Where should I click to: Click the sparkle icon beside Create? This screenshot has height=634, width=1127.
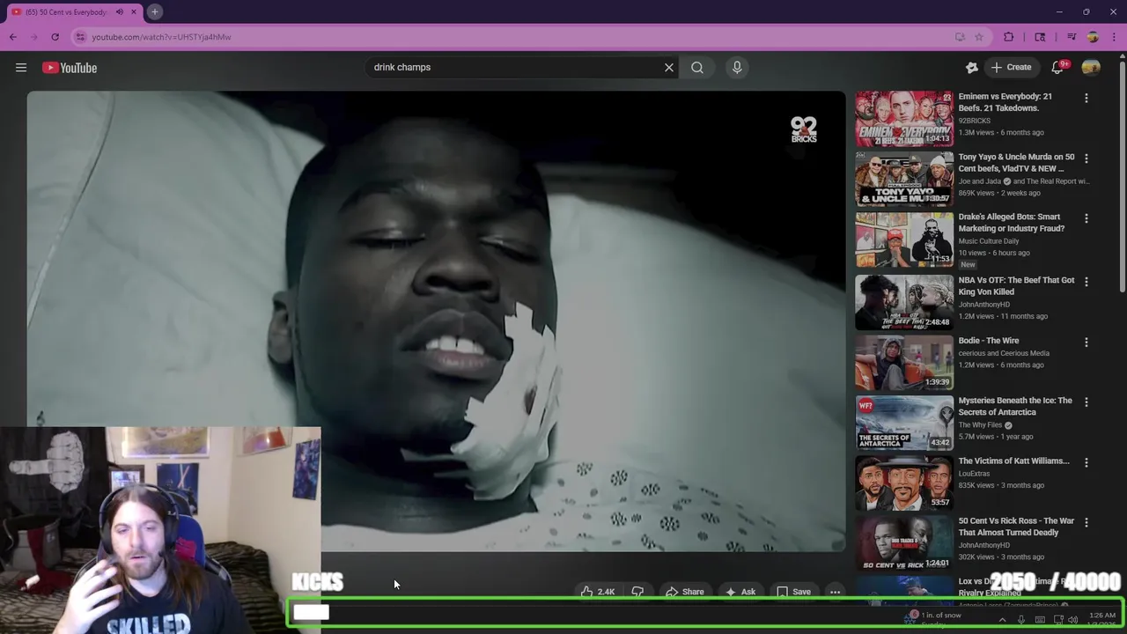pos(972,67)
